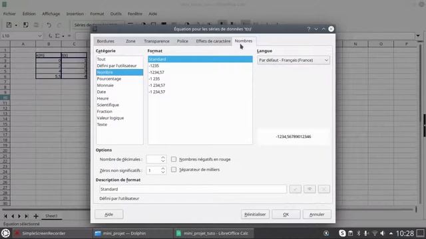Screen dimensions: 426x239
Task: Click next sheet navigation arrow
Action: tap(19, 216)
